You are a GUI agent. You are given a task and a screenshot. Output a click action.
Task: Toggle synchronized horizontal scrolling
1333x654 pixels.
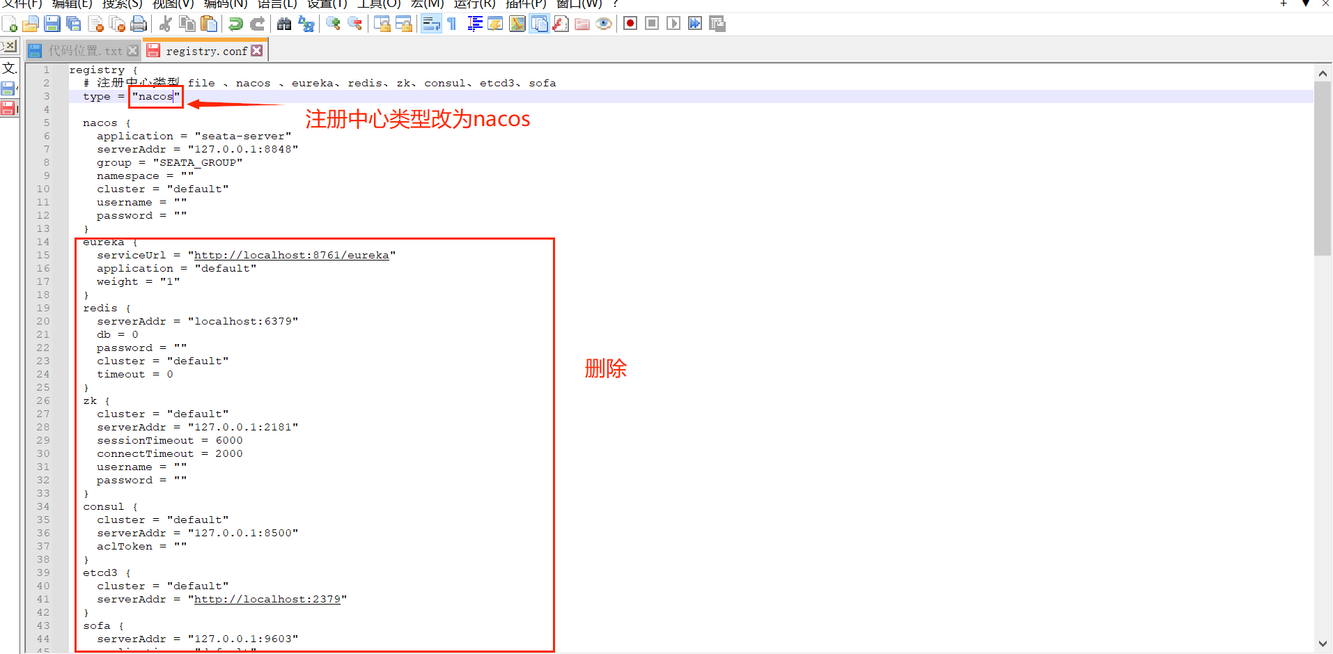coord(404,24)
